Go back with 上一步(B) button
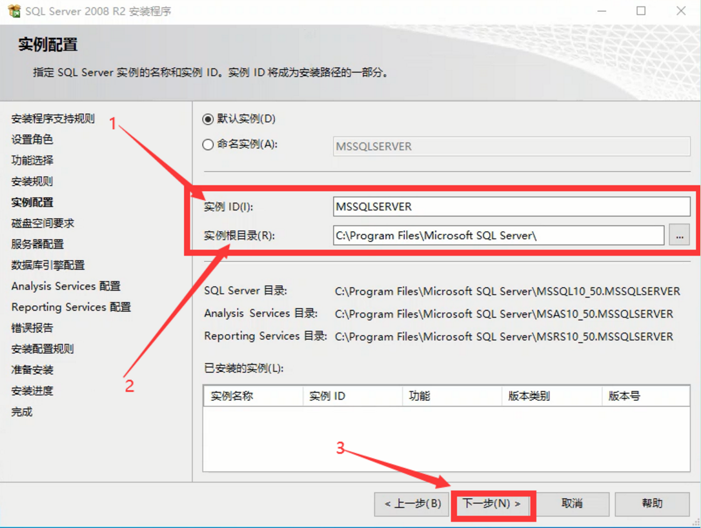This screenshot has height=528, width=701. point(412,504)
